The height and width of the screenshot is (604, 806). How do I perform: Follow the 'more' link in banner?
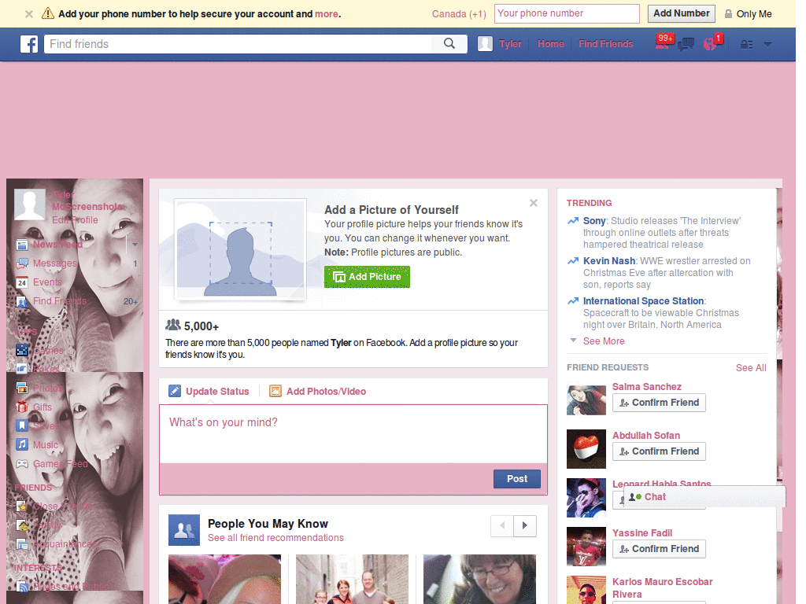[327, 14]
